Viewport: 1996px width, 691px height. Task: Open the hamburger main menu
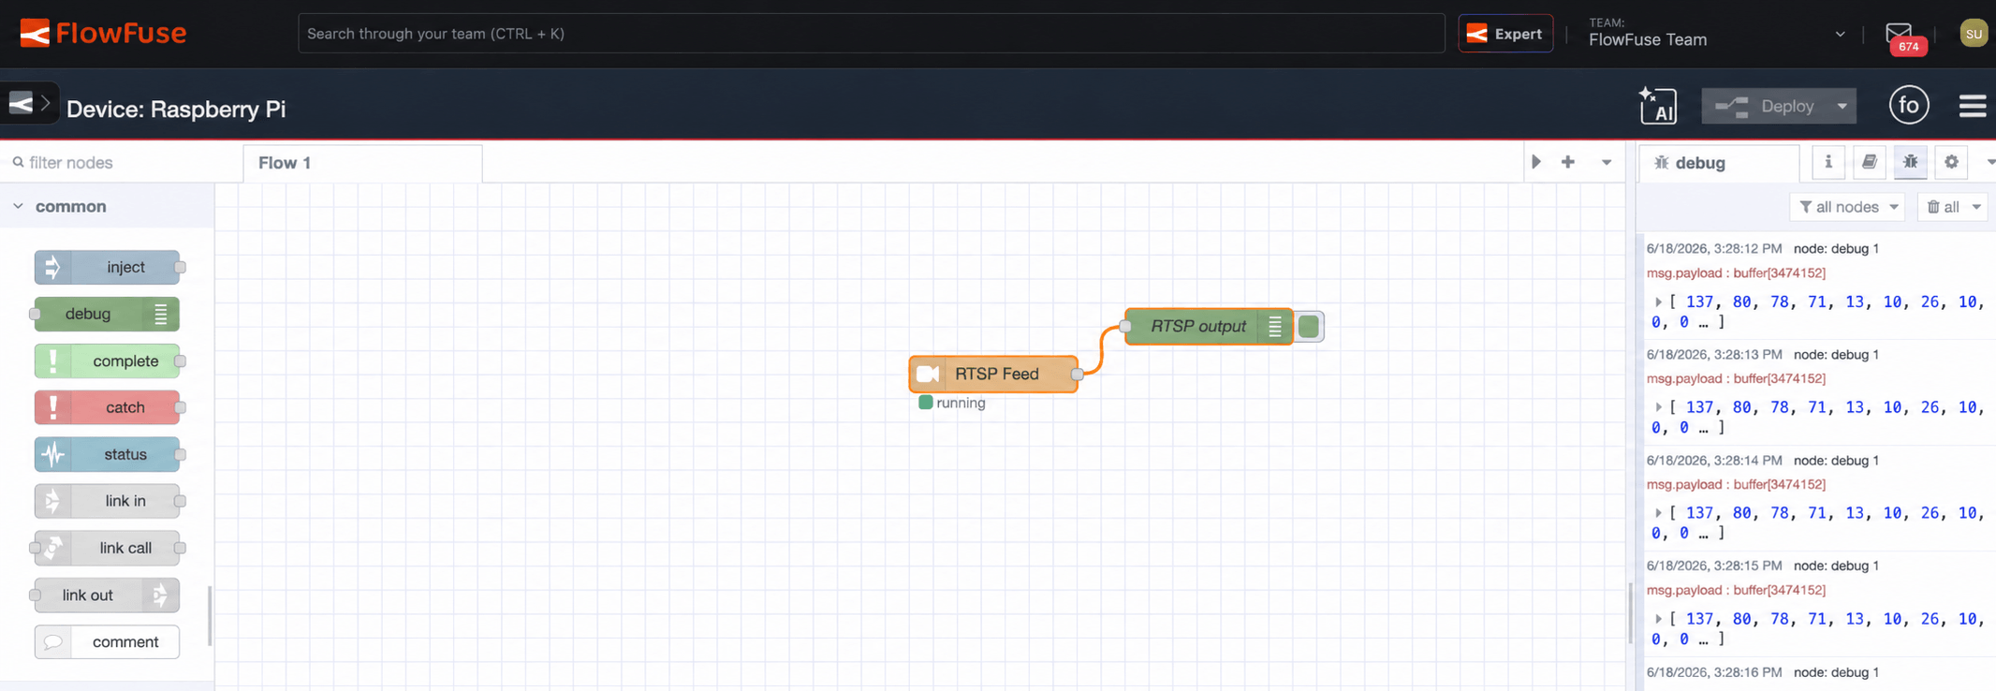[1973, 106]
